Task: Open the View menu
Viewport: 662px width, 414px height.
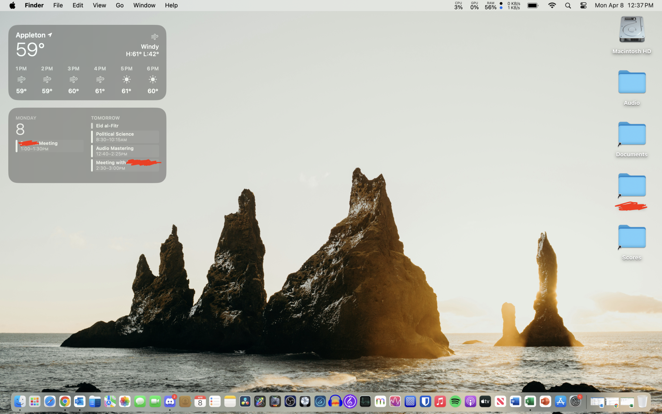Action: click(99, 5)
